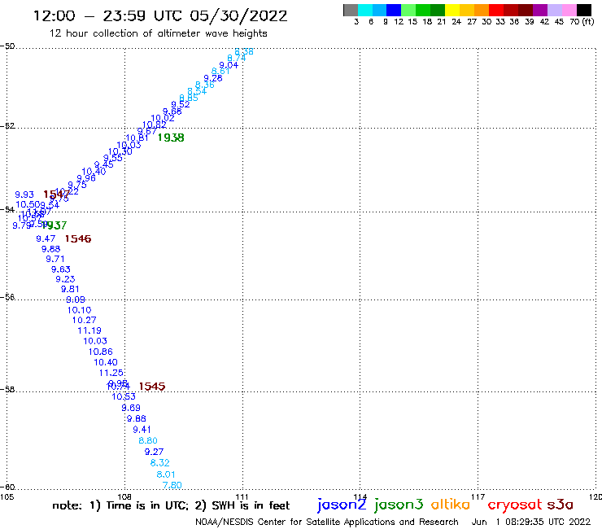Click the longitude axis label 117
Screen dimensions: 602x529
pos(478,496)
